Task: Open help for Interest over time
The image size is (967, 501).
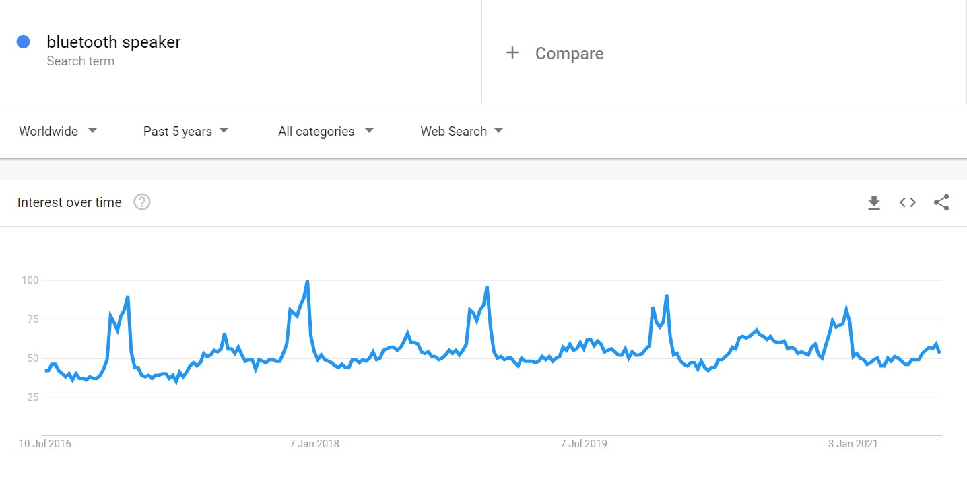Action: pos(141,202)
